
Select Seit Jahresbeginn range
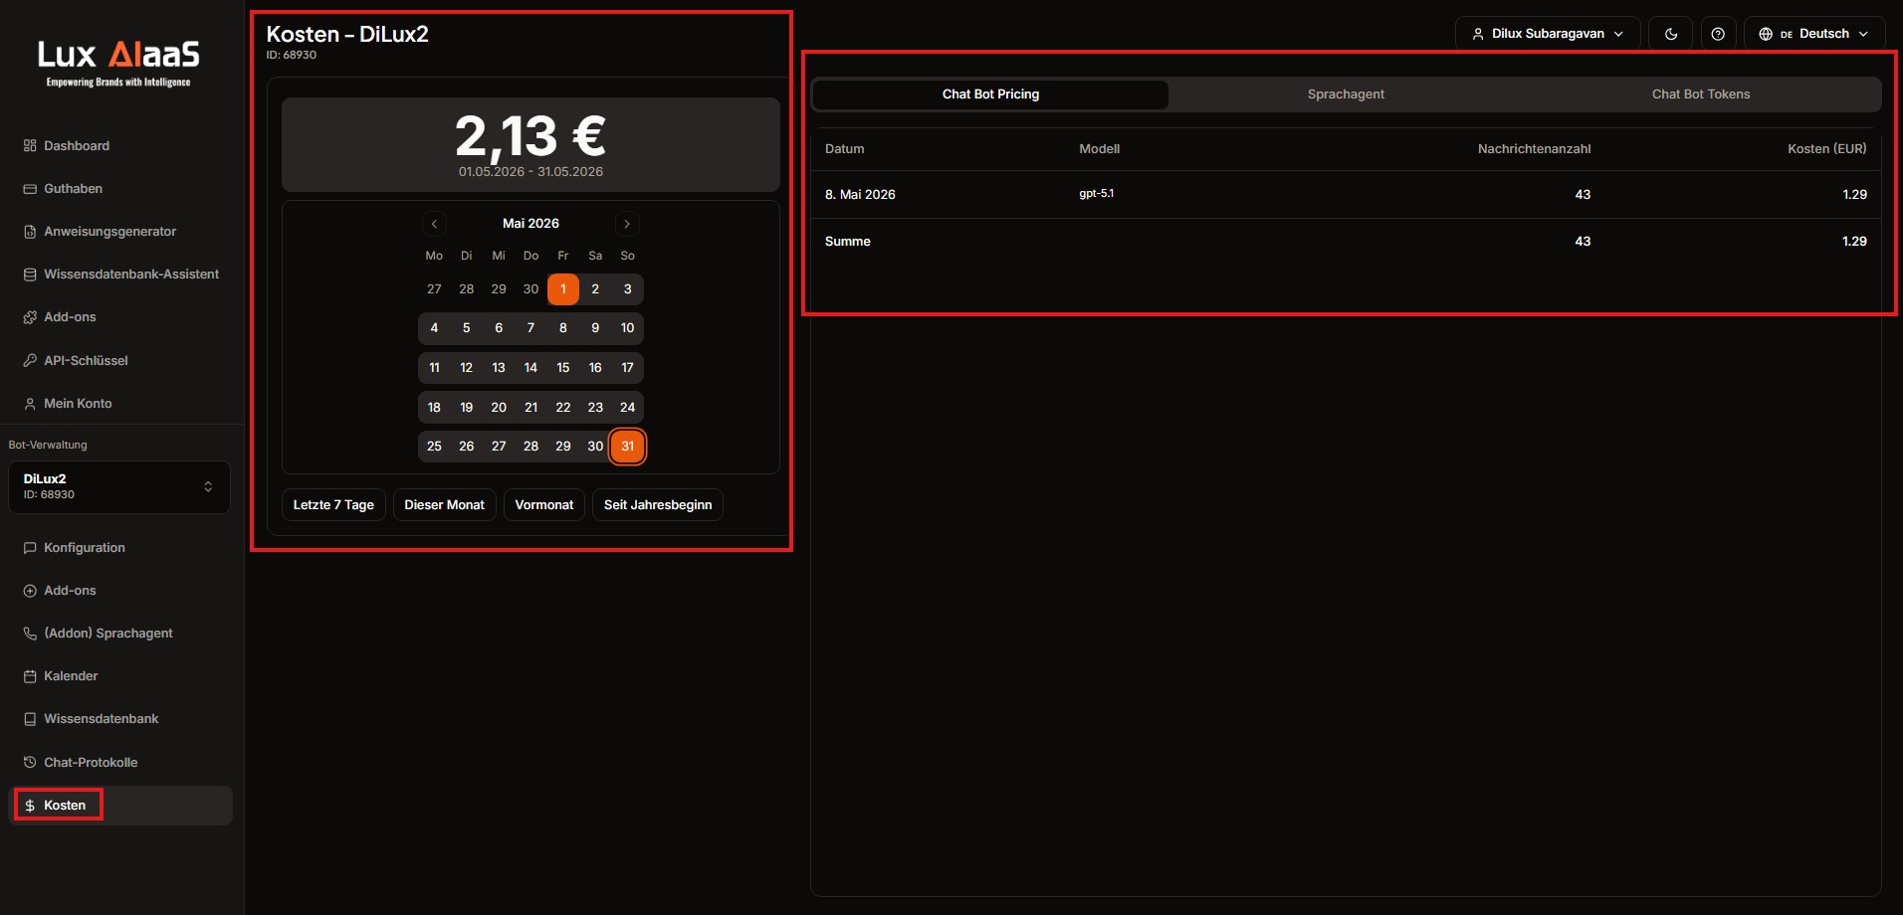658,504
